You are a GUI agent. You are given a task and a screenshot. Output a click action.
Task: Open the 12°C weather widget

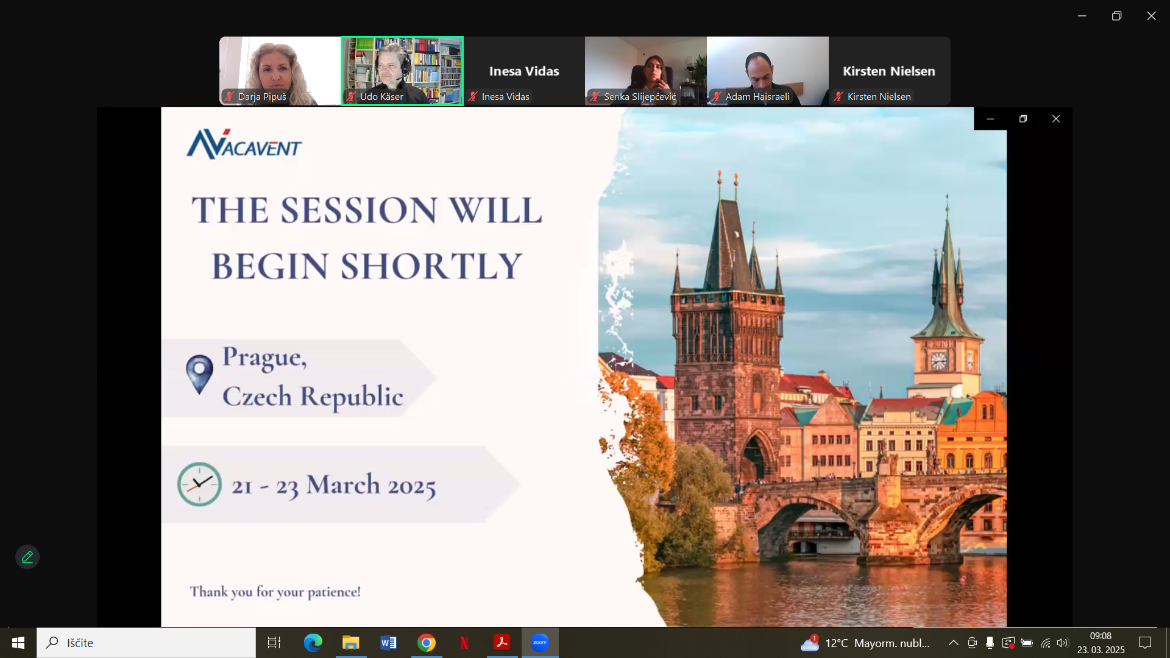(x=865, y=643)
